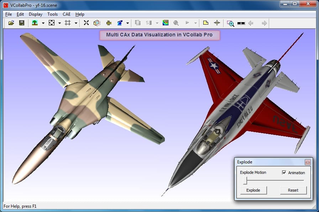Minimize the VCollabPro window

[x=285, y=4]
